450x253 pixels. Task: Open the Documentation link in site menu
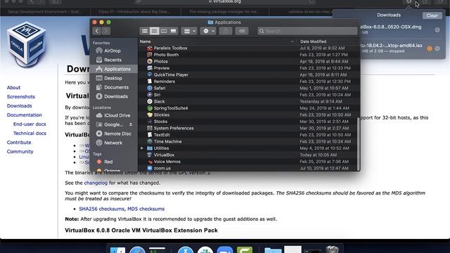[24, 115]
